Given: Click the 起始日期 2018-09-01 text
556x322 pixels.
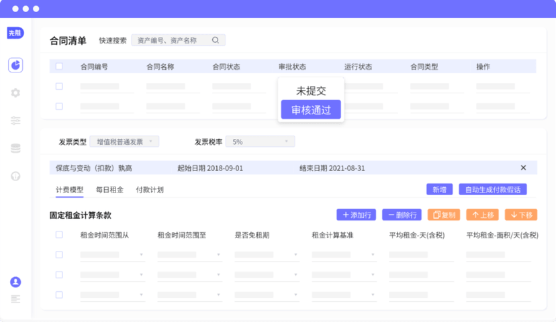Looking at the screenshot, I should 210,168.
